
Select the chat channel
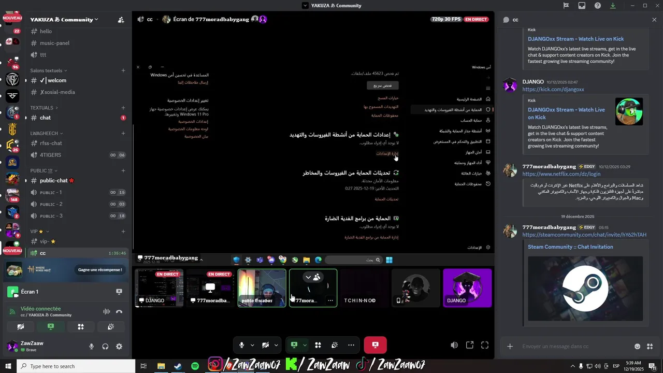(78, 118)
